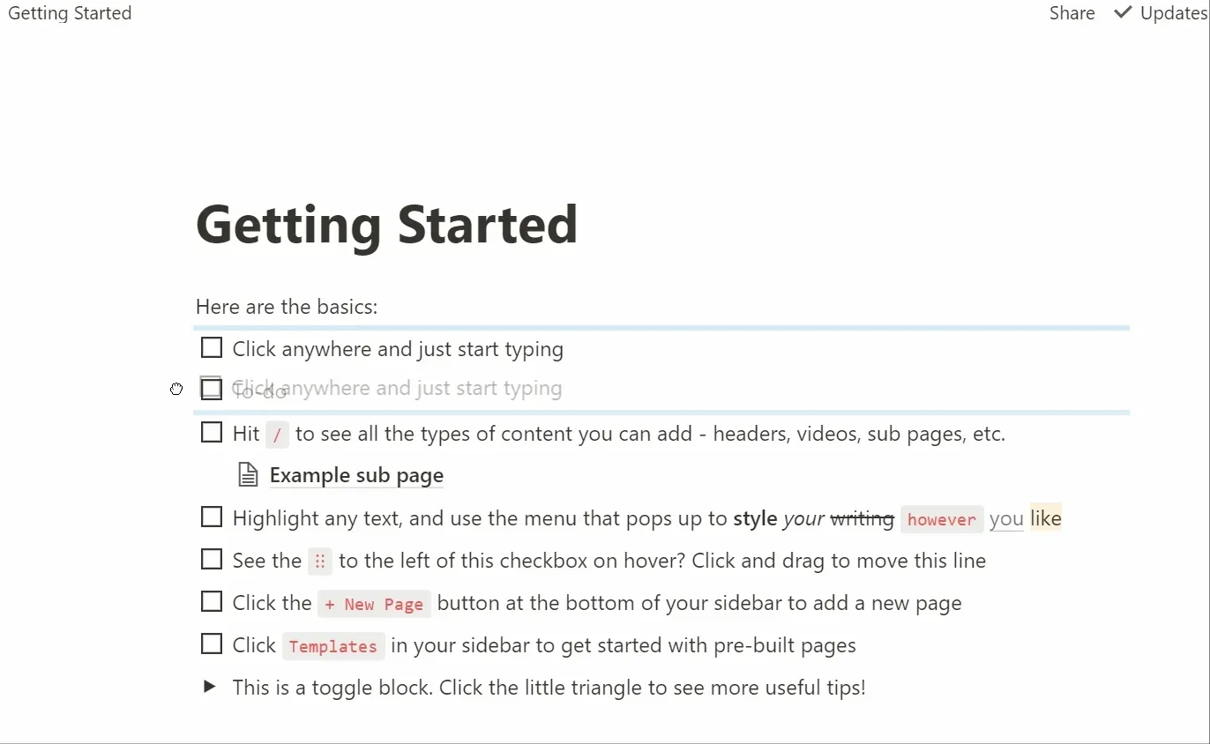
Task: Click the large Getting Started page title
Action: click(386, 225)
